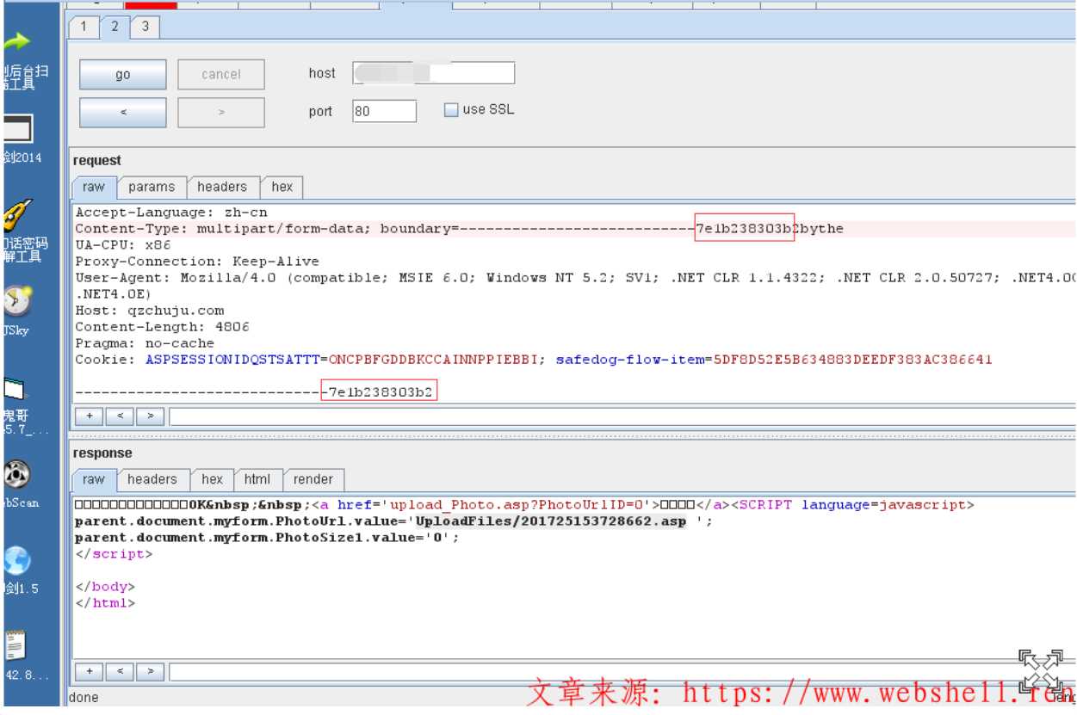Click the done status bar text
1077x715 pixels.
click(84, 698)
